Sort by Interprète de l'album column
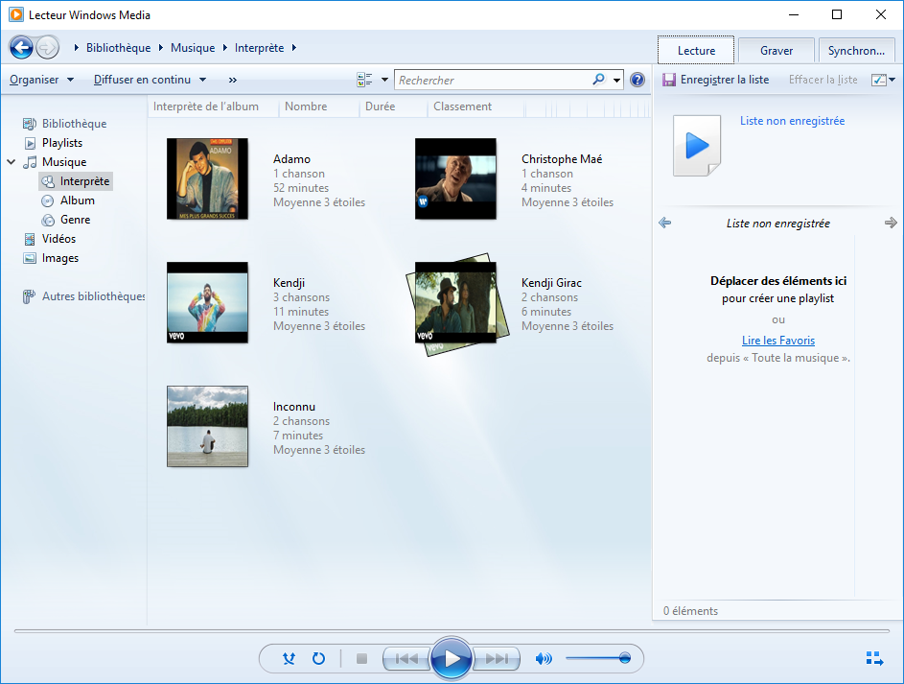The height and width of the screenshot is (684, 904). tap(214, 106)
